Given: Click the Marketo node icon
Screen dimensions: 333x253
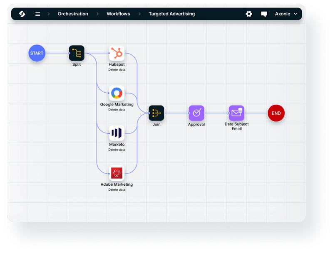Looking at the screenshot, I should tap(117, 133).
